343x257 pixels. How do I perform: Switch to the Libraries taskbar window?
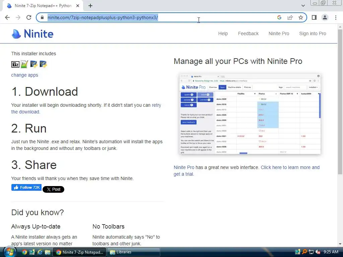pyautogui.click(x=133, y=252)
